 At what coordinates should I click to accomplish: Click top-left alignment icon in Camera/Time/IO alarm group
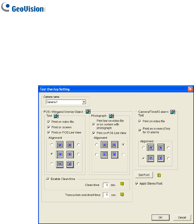150,147
